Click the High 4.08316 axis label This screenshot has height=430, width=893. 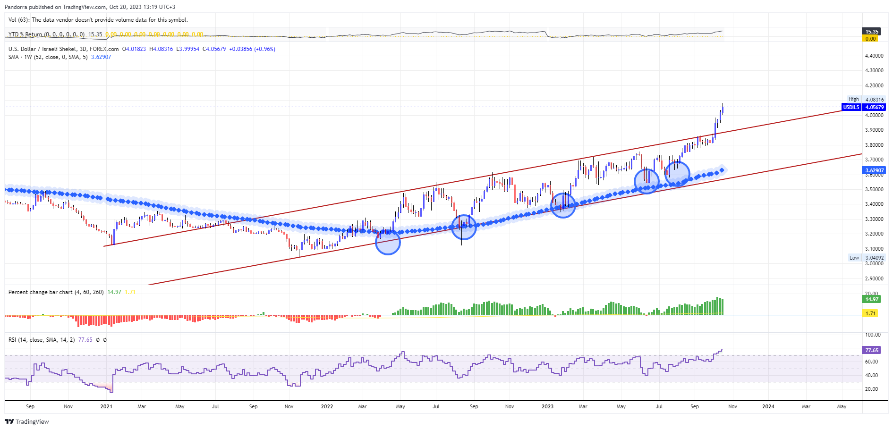click(x=866, y=100)
